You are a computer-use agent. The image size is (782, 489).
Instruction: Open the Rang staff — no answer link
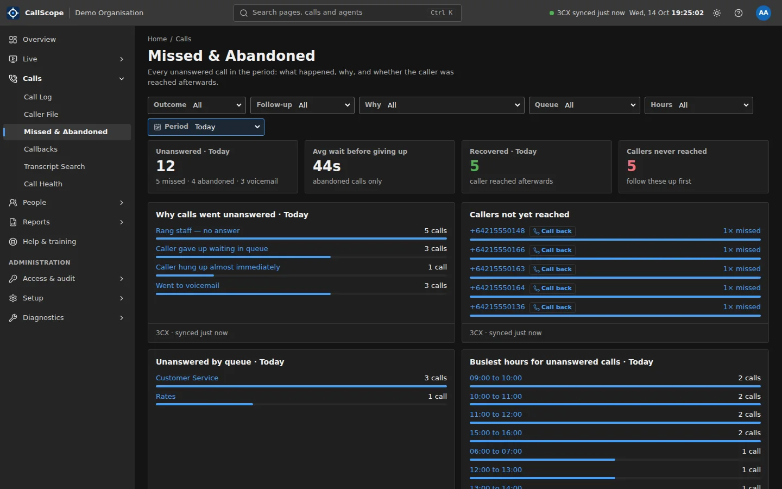(198, 231)
